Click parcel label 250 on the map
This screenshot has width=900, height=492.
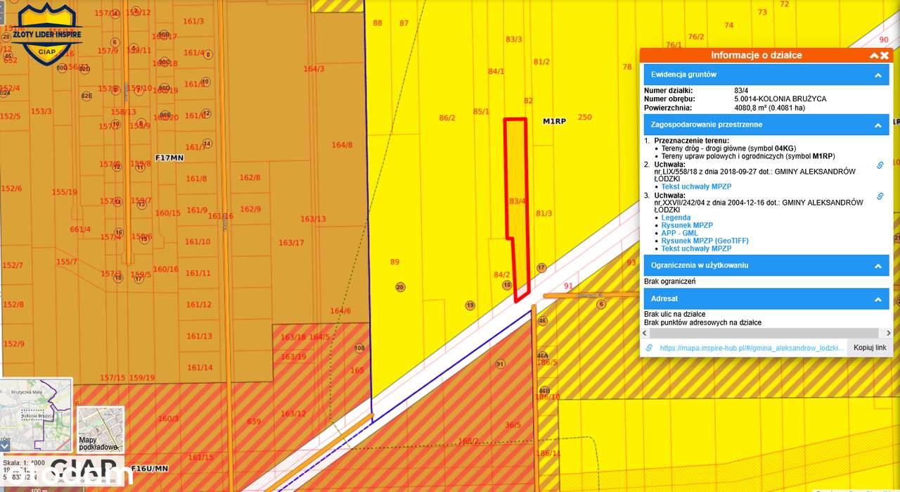point(585,118)
